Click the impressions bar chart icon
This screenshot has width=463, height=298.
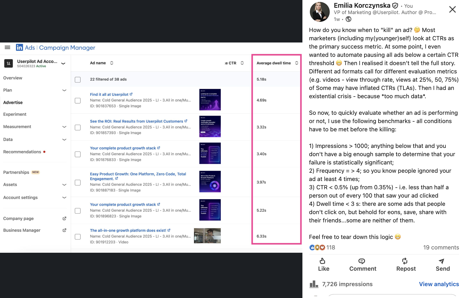click(x=314, y=284)
